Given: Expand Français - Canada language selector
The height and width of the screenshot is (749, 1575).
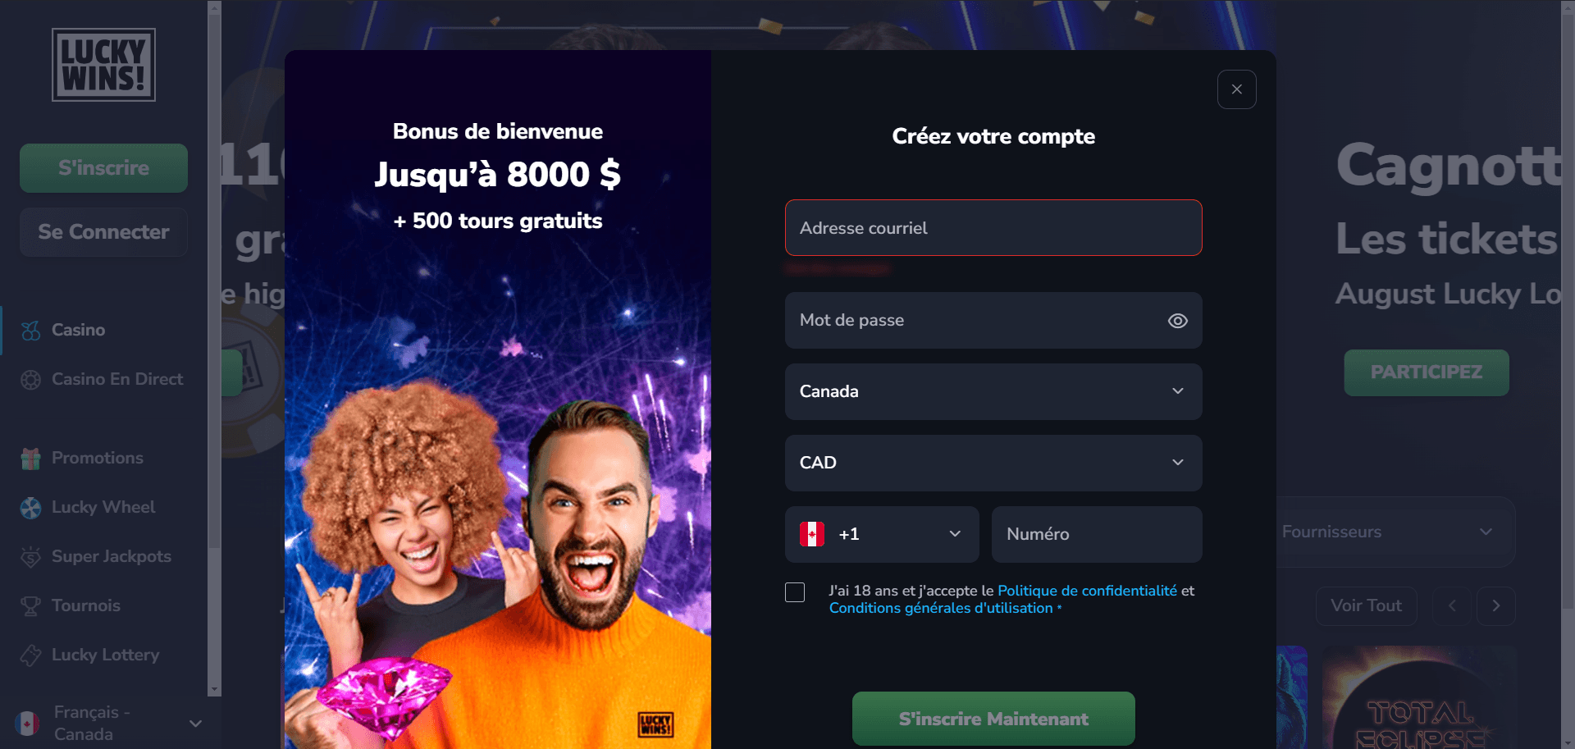Looking at the screenshot, I should click(108, 723).
